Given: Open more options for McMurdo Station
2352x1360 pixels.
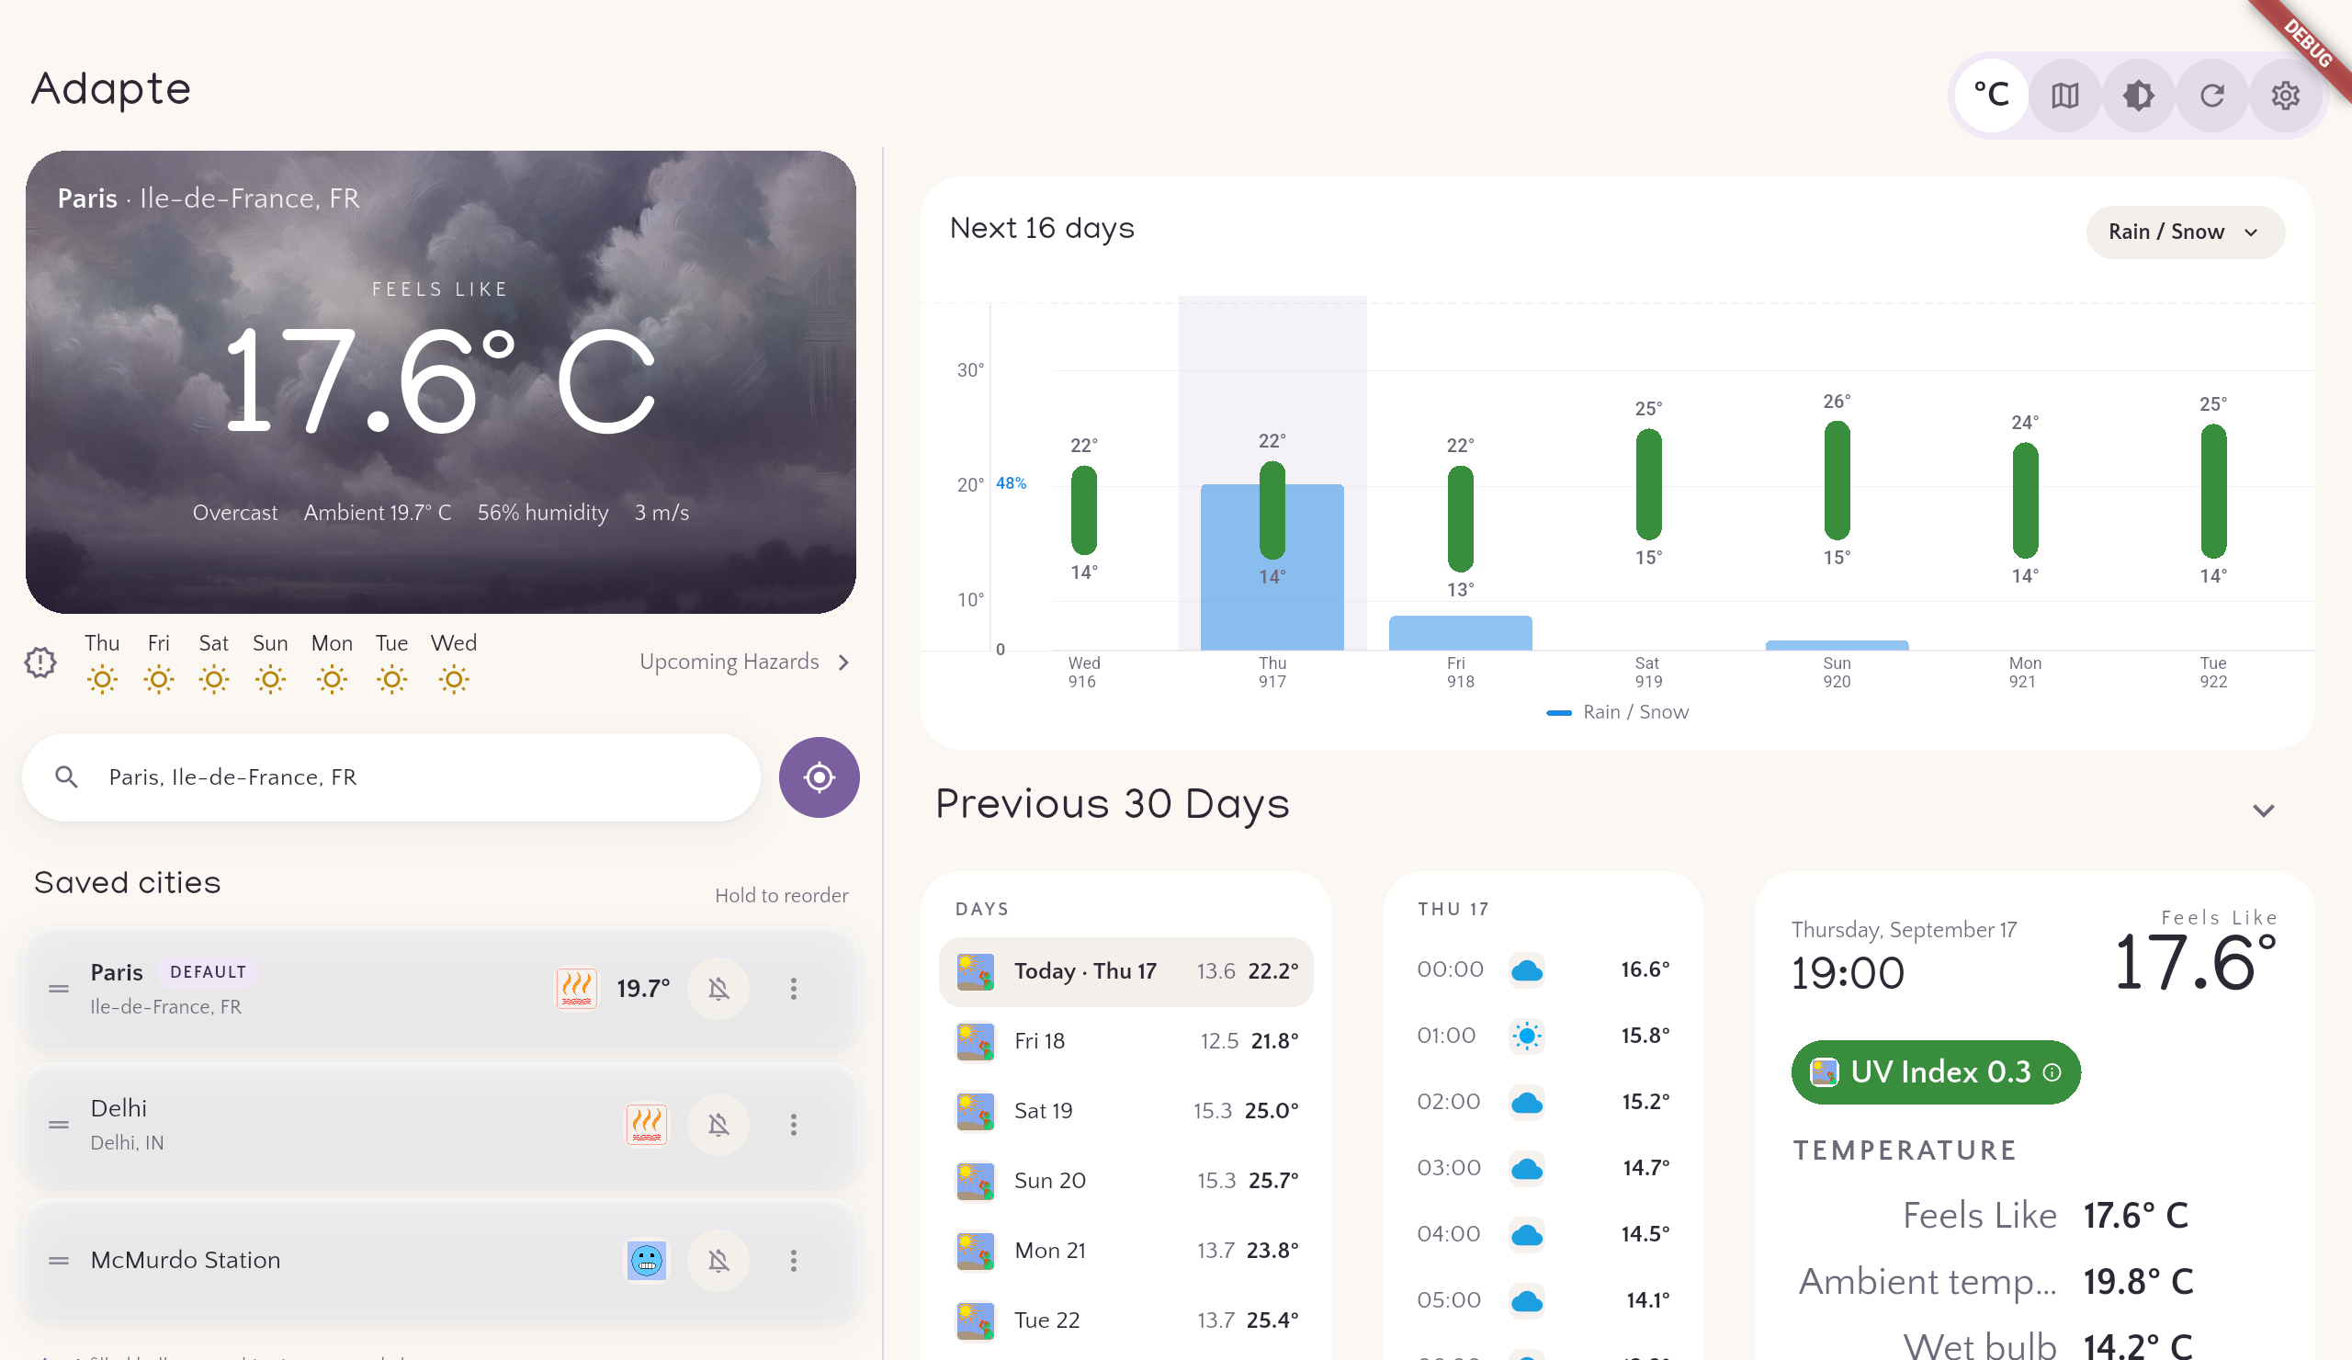Looking at the screenshot, I should click(x=793, y=1261).
